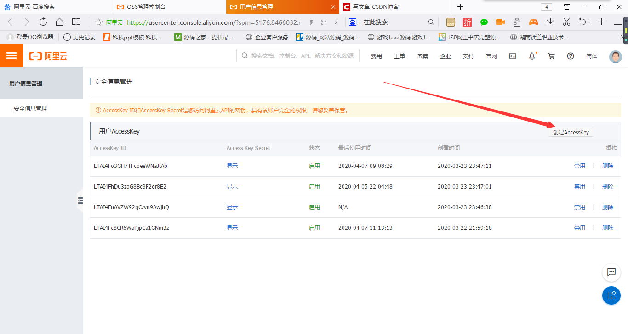Select 安全信息管理 in the left sidebar
Viewport: 628px width, 334px height.
pos(41,109)
